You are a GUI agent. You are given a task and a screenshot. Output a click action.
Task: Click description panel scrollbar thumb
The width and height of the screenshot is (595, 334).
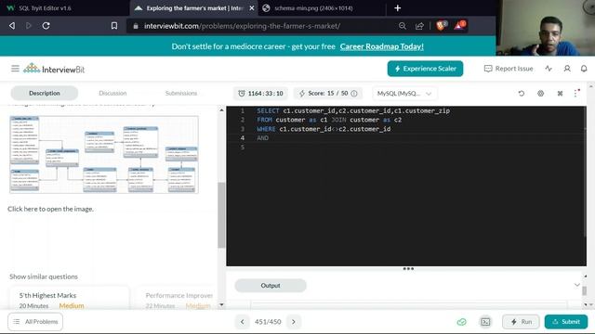point(221,215)
